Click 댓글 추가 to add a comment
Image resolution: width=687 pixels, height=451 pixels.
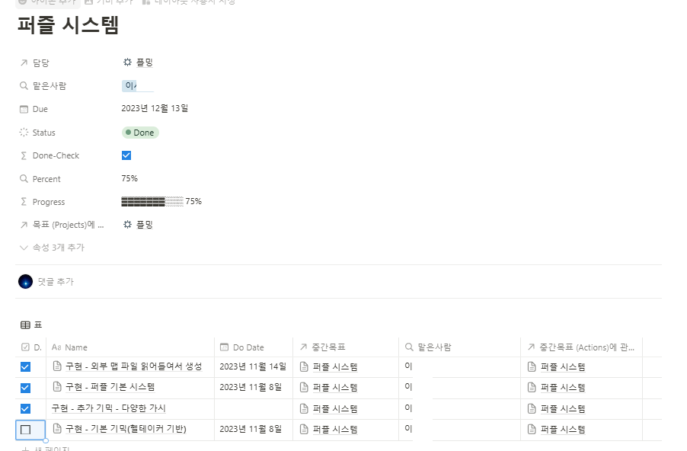pyautogui.click(x=53, y=281)
